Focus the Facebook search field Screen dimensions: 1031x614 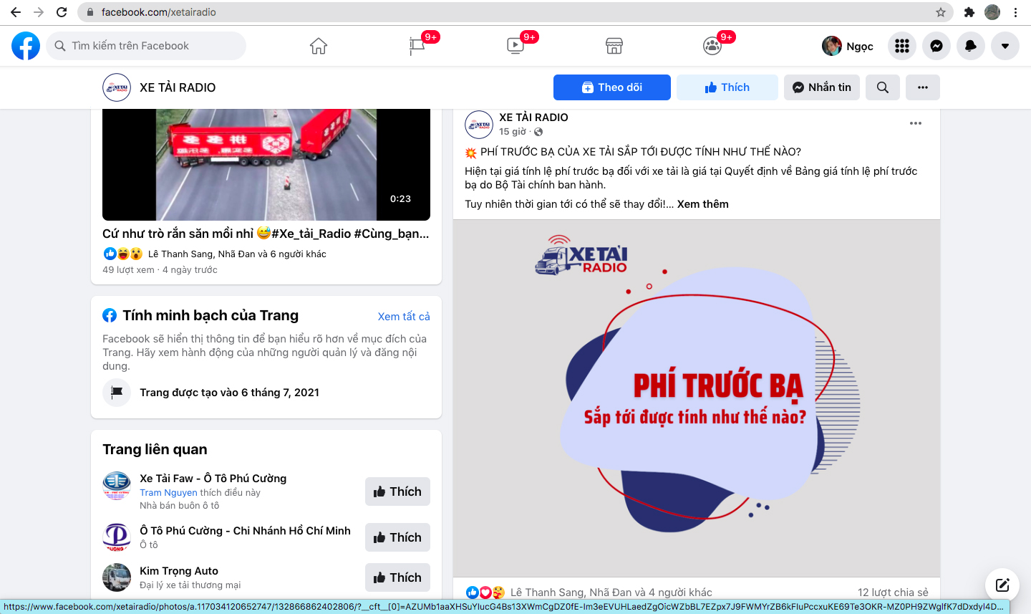[146, 46]
